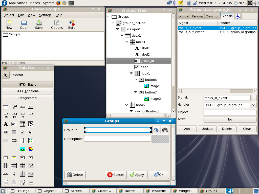Pick the ON Toggle Button palette widget
259x194 pixels.
[x=14, y=132]
